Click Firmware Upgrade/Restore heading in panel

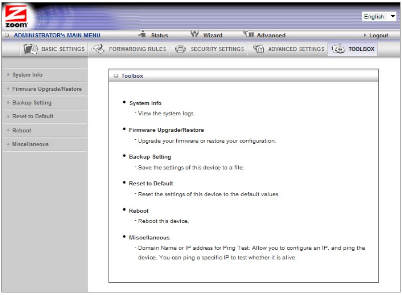tap(166, 130)
